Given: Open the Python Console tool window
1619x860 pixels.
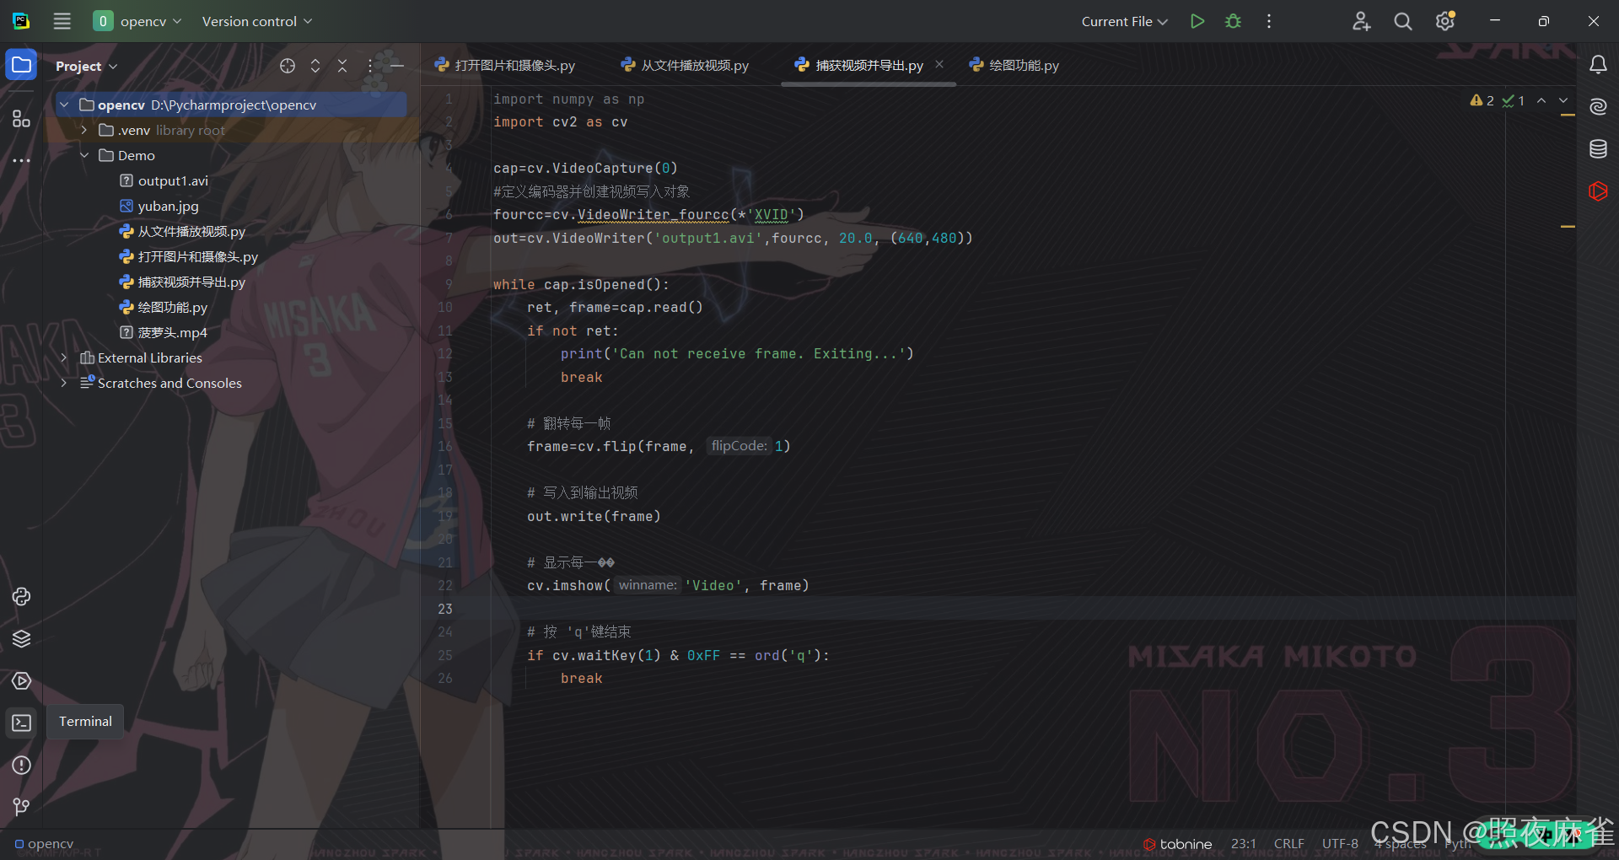Looking at the screenshot, I should point(21,597).
